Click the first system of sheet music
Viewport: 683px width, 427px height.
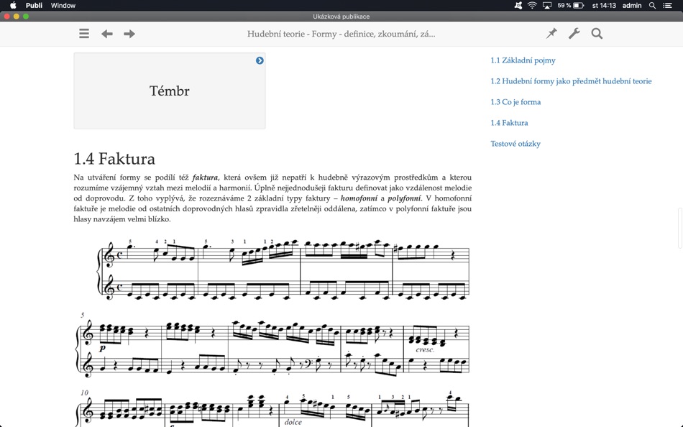[283, 270]
